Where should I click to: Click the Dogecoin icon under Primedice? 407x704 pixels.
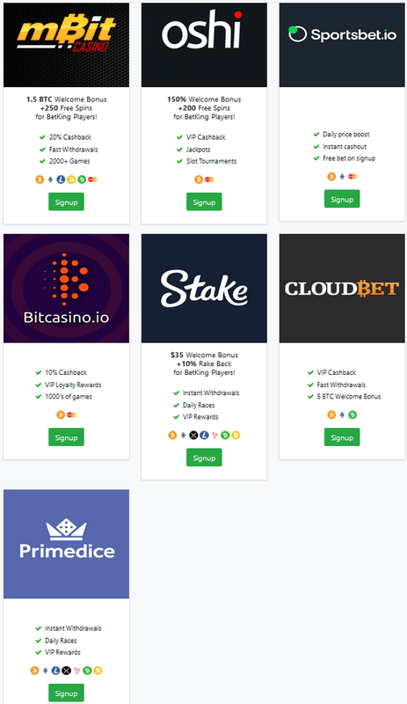pyautogui.click(x=98, y=671)
